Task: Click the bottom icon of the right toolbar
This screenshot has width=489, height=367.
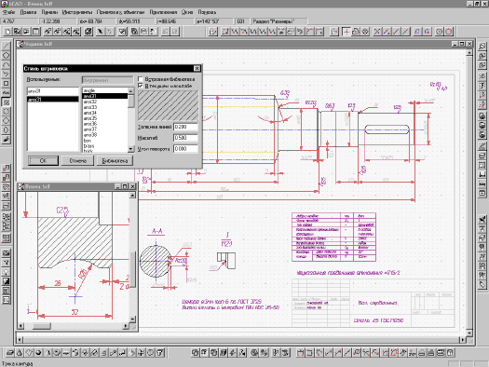Action: click(482, 285)
